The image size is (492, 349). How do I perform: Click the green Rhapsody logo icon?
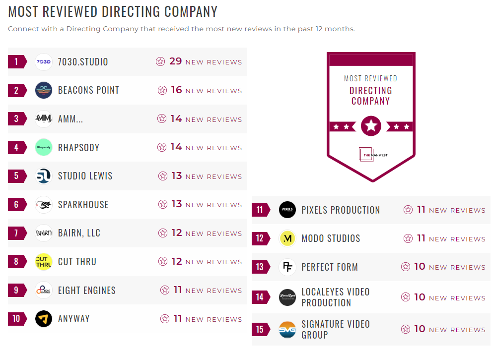point(44,147)
